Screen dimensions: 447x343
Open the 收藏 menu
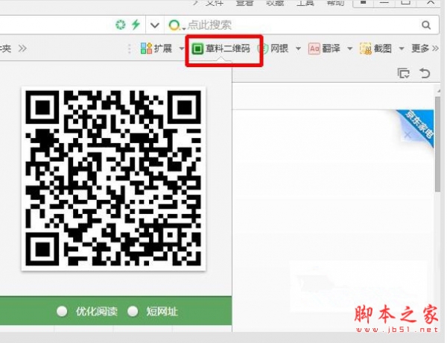[275, 3]
